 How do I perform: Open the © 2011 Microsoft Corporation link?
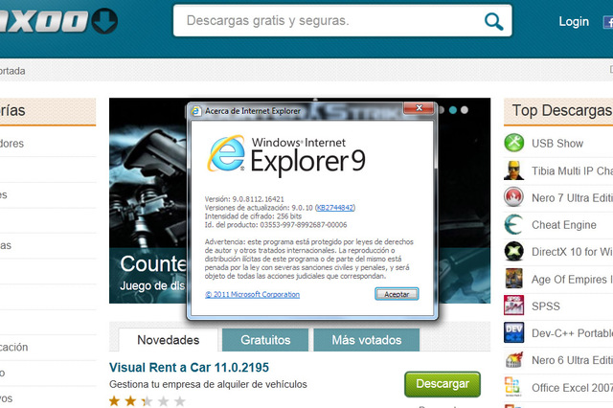253,294
